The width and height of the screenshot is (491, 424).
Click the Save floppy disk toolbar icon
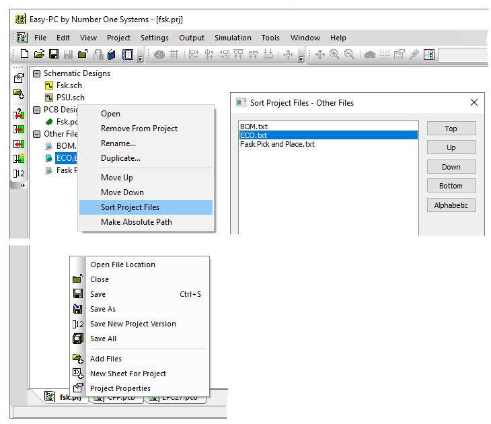pos(54,55)
